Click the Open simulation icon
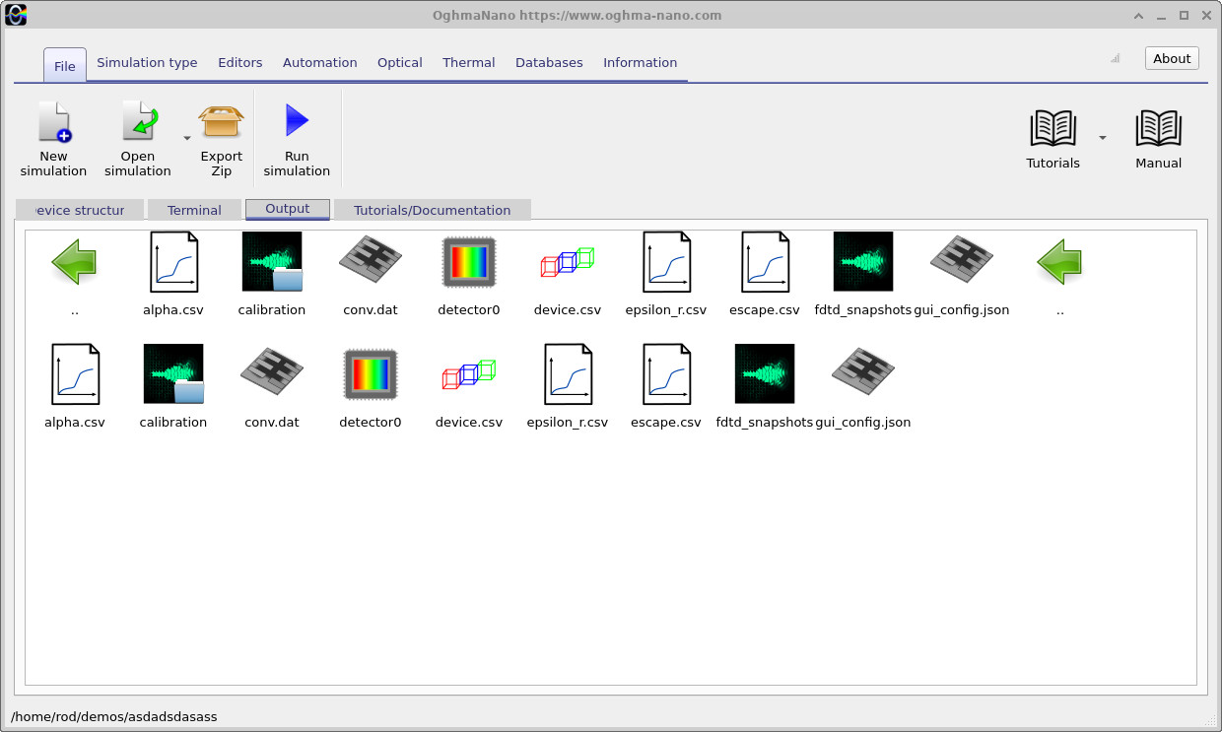This screenshot has width=1222, height=732. point(139,122)
